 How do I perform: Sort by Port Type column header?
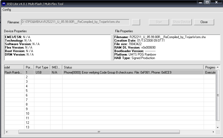point(42,67)
